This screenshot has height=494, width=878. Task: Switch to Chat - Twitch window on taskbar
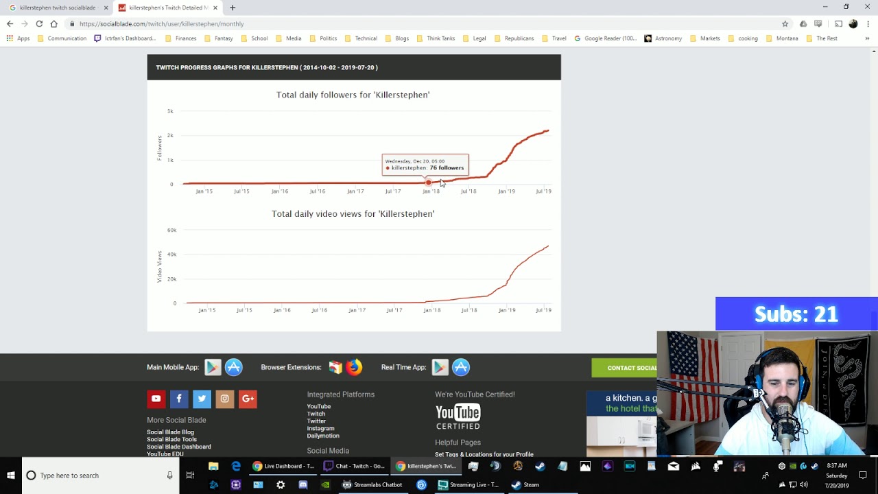[355, 467]
